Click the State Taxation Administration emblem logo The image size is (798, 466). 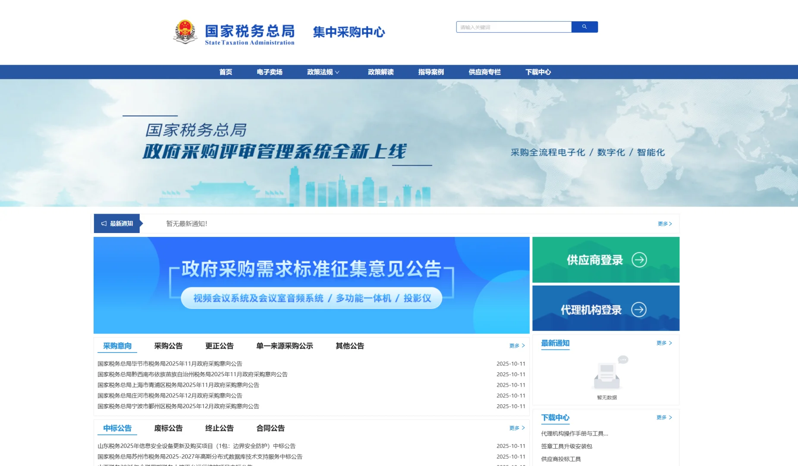coord(185,32)
